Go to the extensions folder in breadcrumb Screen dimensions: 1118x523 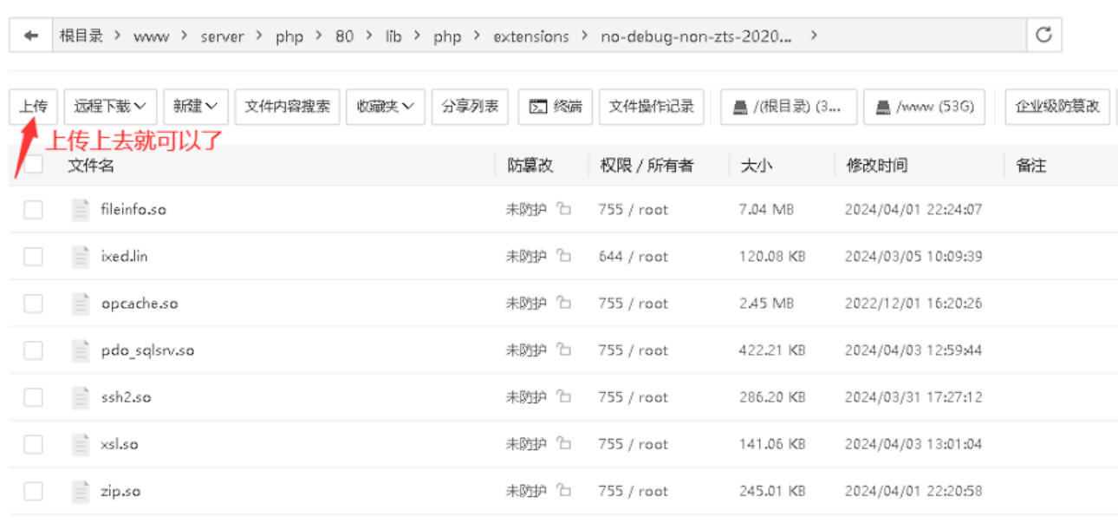[x=531, y=36]
